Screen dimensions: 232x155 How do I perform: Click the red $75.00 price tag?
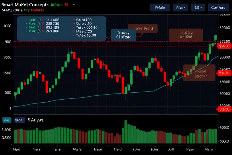(x=224, y=46)
